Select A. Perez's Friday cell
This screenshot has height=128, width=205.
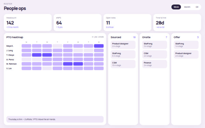pyautogui.click(x=68, y=59)
